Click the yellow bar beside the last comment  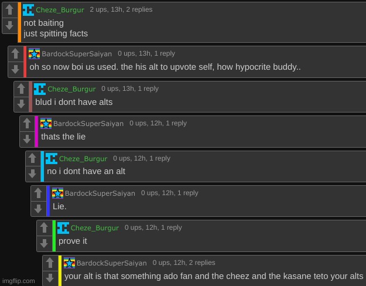(60, 271)
